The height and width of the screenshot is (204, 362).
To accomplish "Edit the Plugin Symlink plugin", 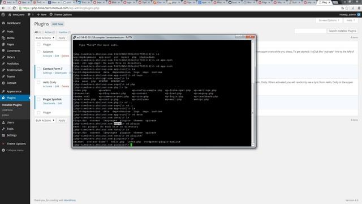I will tap(59, 103).
